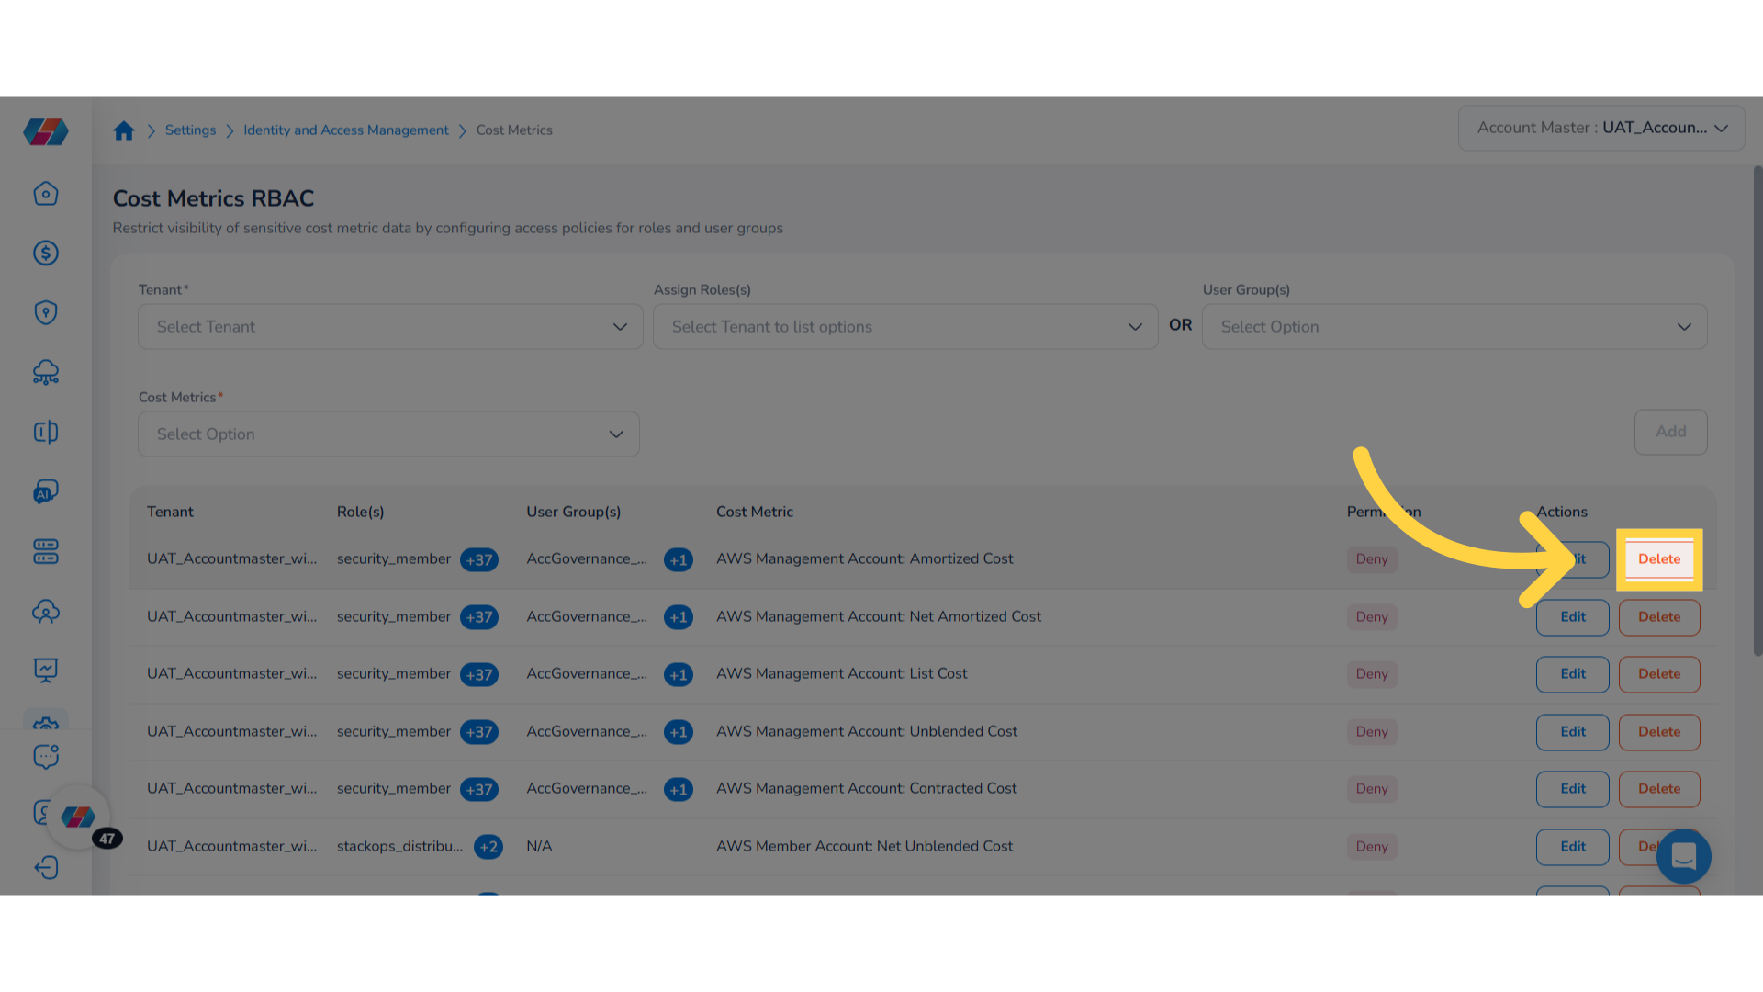The image size is (1763, 992).
Task: Open the split compare panel sidebar icon
Action: point(46,433)
